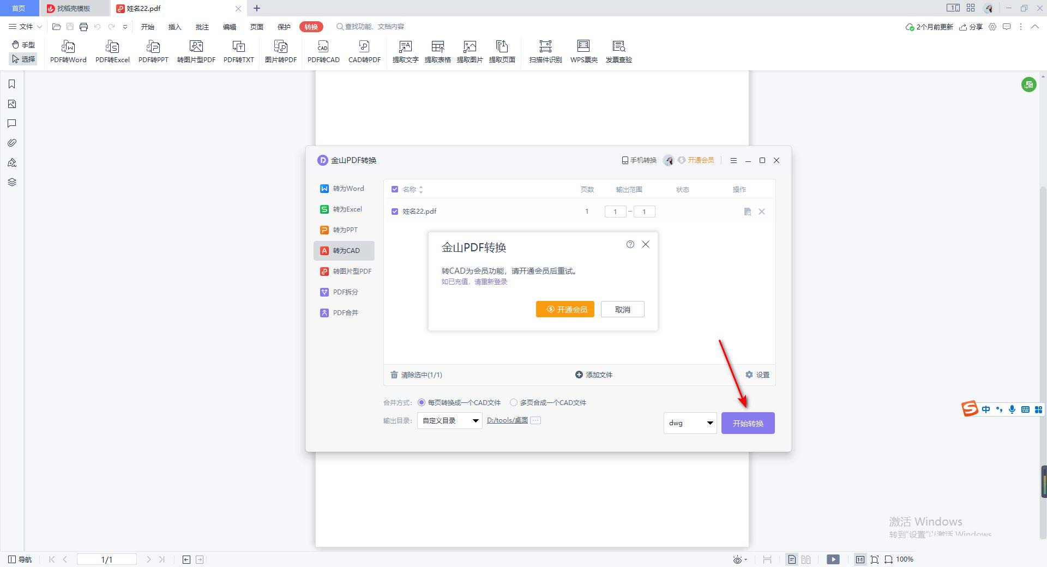Viewport: 1047px width, 567px height.
Task: Click the 添加文件 button
Action: [594, 375]
